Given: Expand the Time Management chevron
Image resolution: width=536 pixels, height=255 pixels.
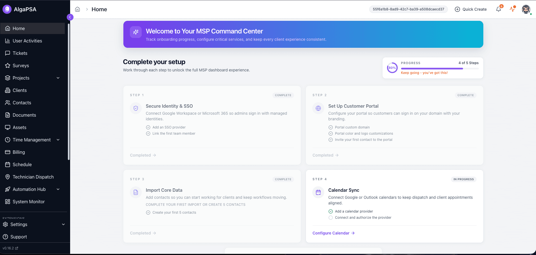Looking at the screenshot, I should tap(58, 140).
